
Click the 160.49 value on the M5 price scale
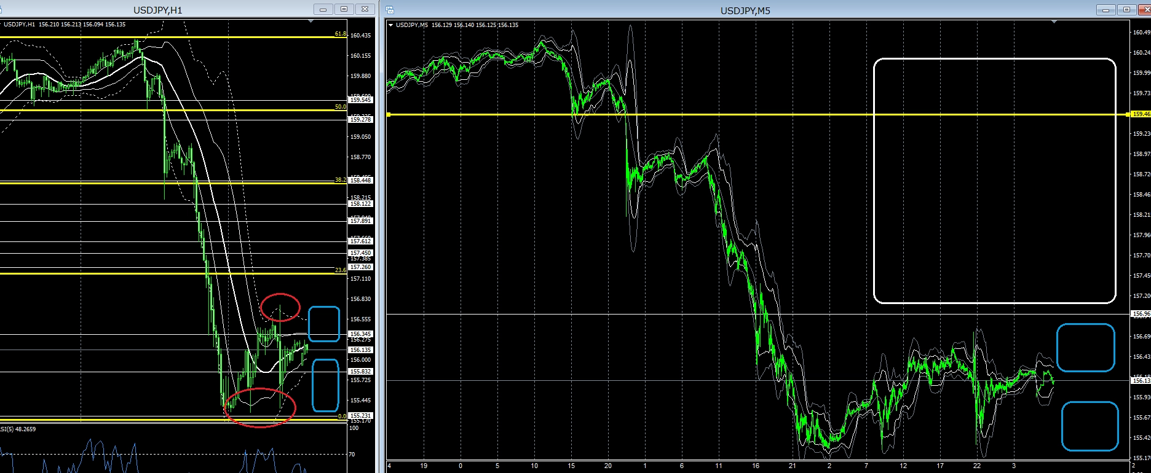(x=1142, y=33)
